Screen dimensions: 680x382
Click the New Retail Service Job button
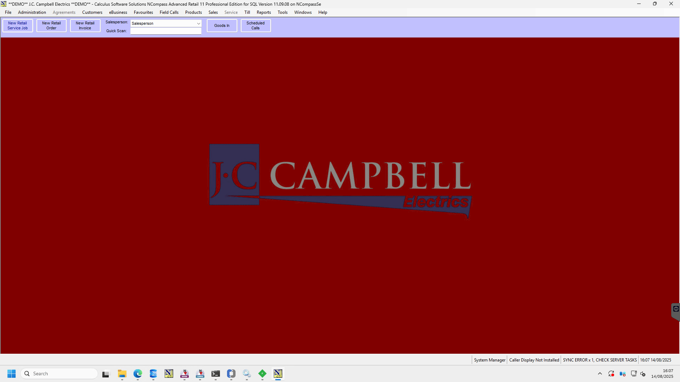17,25
